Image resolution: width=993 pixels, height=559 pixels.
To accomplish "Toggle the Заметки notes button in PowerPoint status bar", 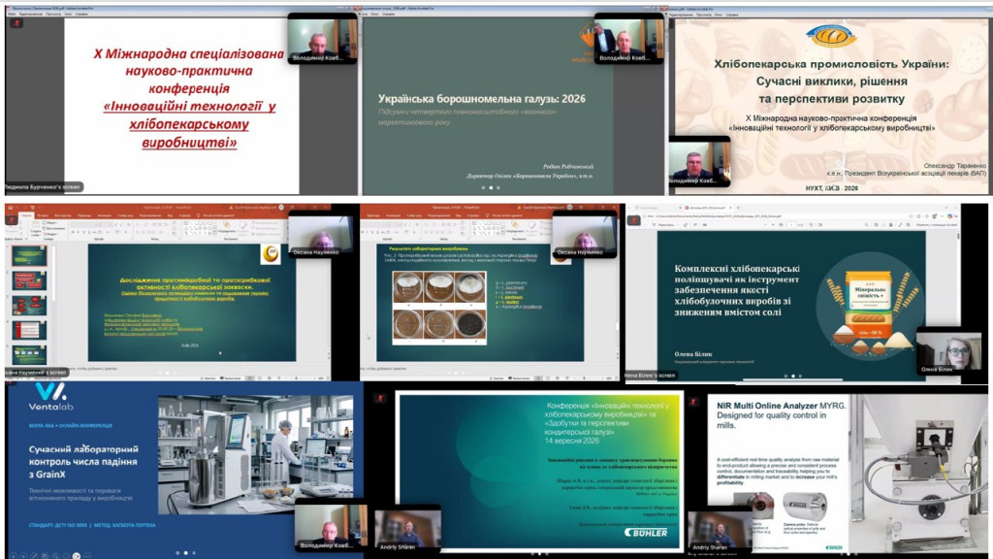I will 209,378.
